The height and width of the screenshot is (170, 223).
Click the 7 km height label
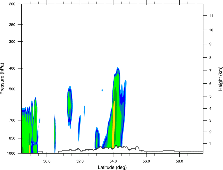210,71
